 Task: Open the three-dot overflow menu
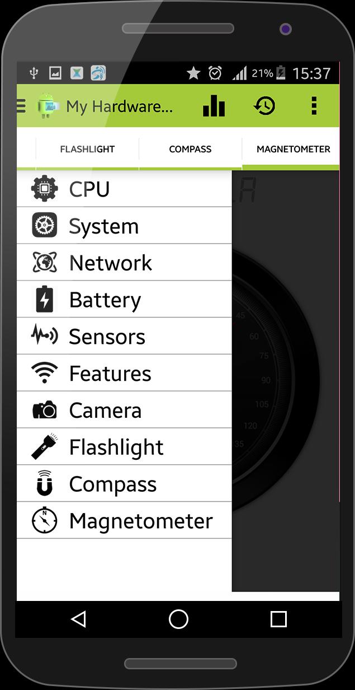click(314, 105)
